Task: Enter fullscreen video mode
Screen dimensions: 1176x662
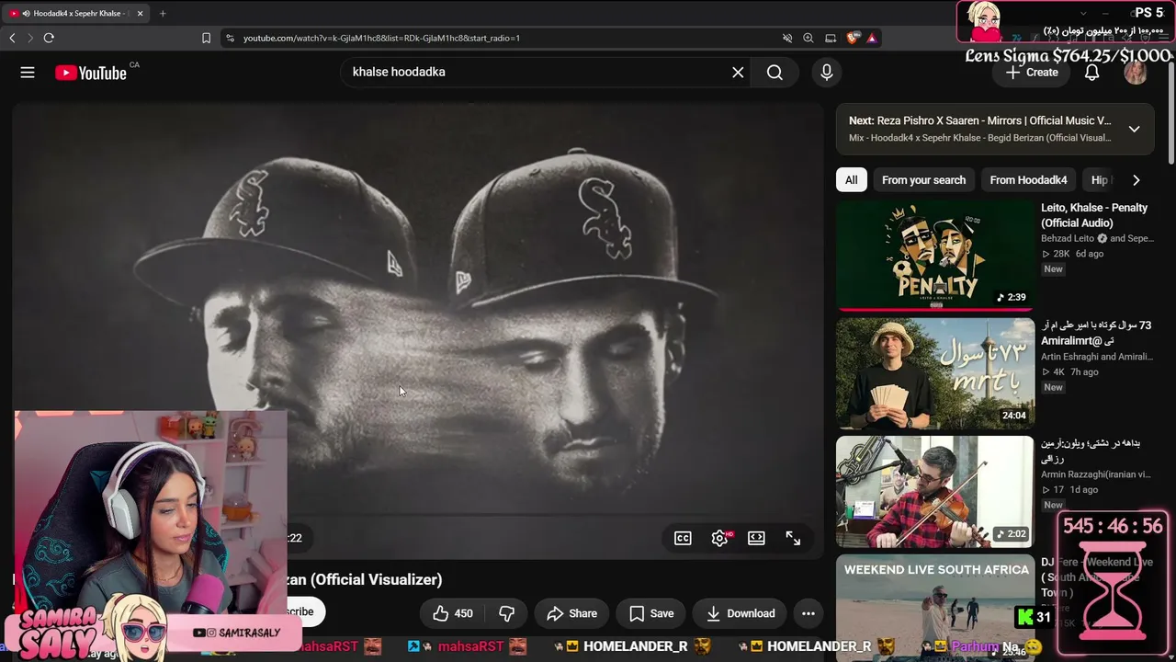Action: 793,539
